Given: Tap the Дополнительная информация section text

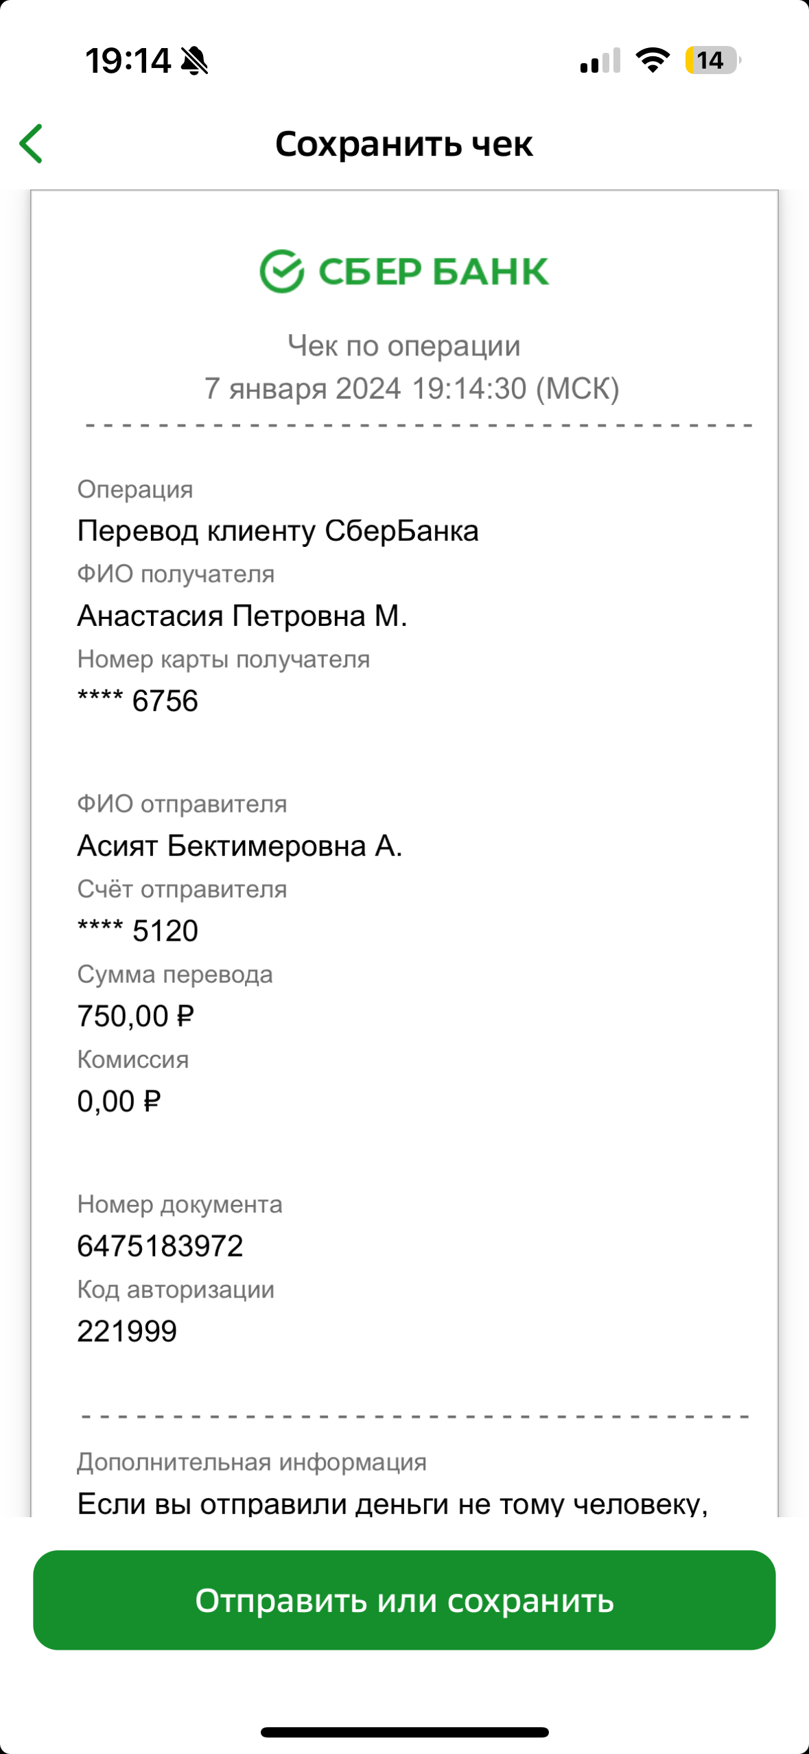Looking at the screenshot, I should pyautogui.click(x=252, y=1462).
